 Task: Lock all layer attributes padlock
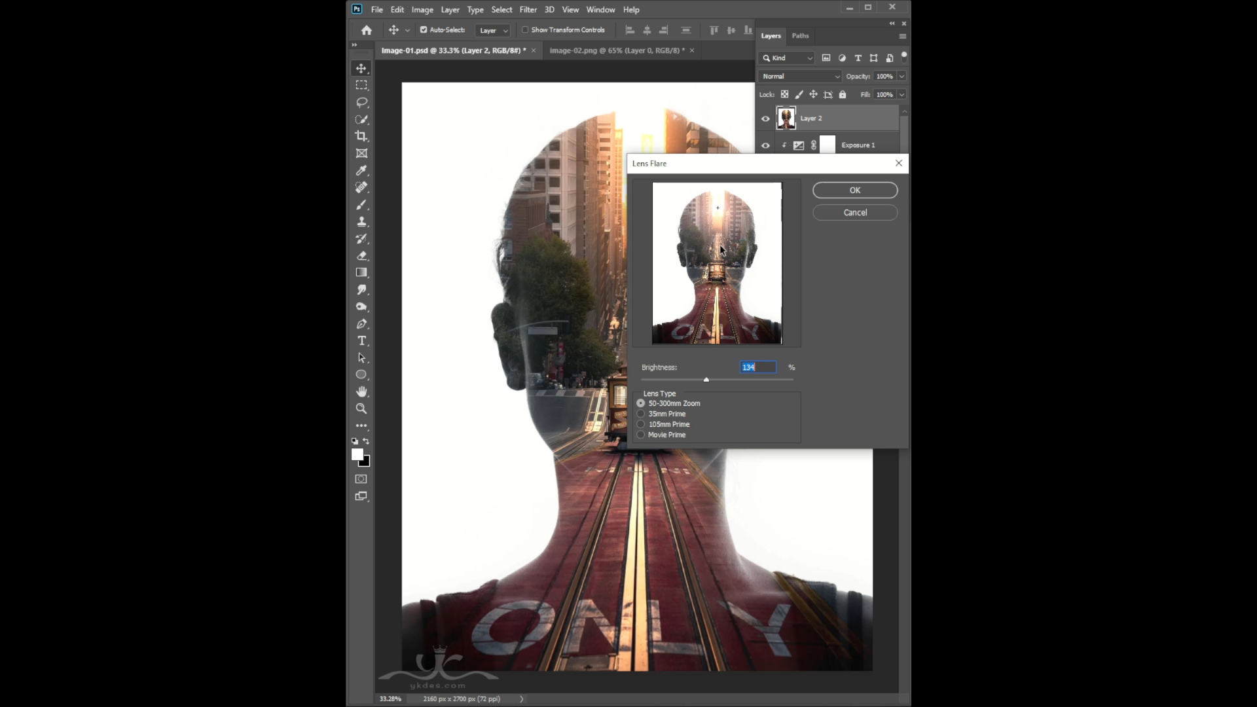tap(843, 94)
